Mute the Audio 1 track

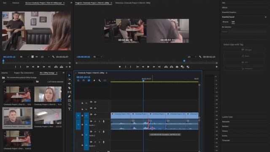coord(95,121)
